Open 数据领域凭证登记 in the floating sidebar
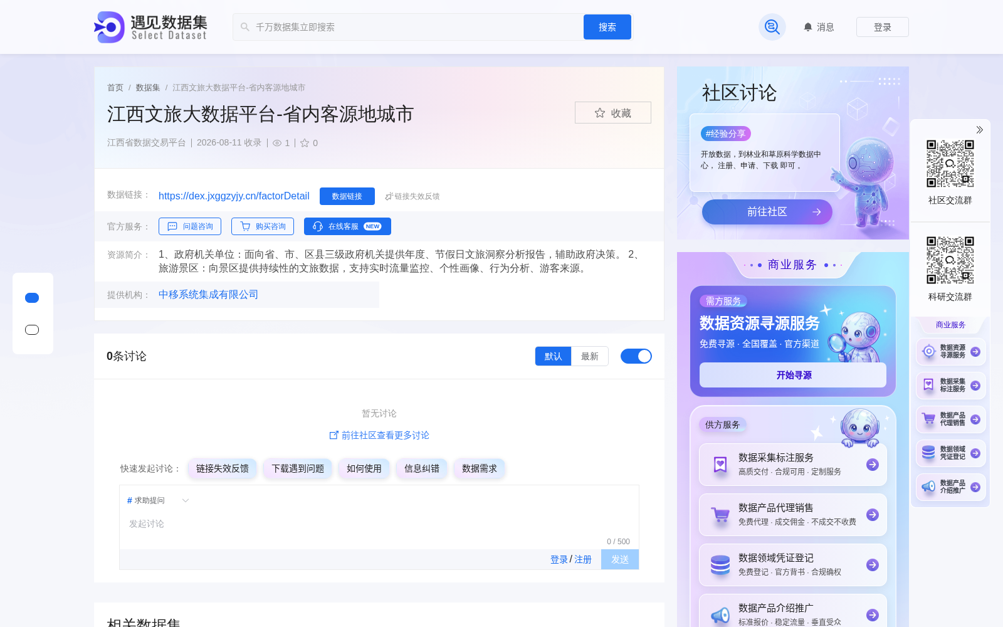The width and height of the screenshot is (1003, 627). 951,453
